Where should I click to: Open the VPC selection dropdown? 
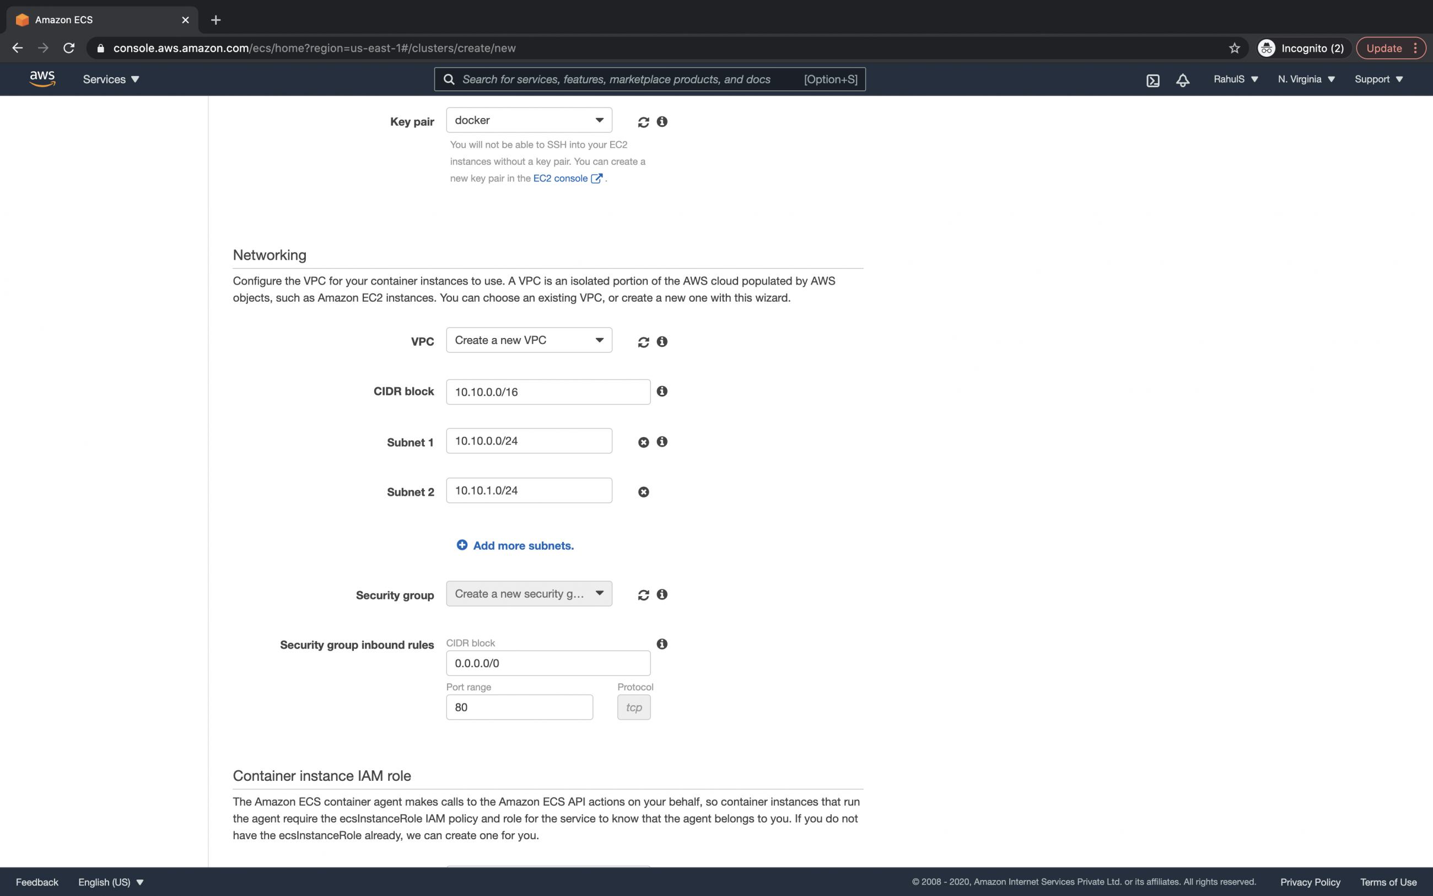click(528, 340)
